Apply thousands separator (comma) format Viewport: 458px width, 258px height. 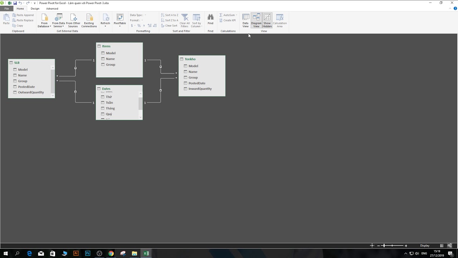(x=144, y=26)
